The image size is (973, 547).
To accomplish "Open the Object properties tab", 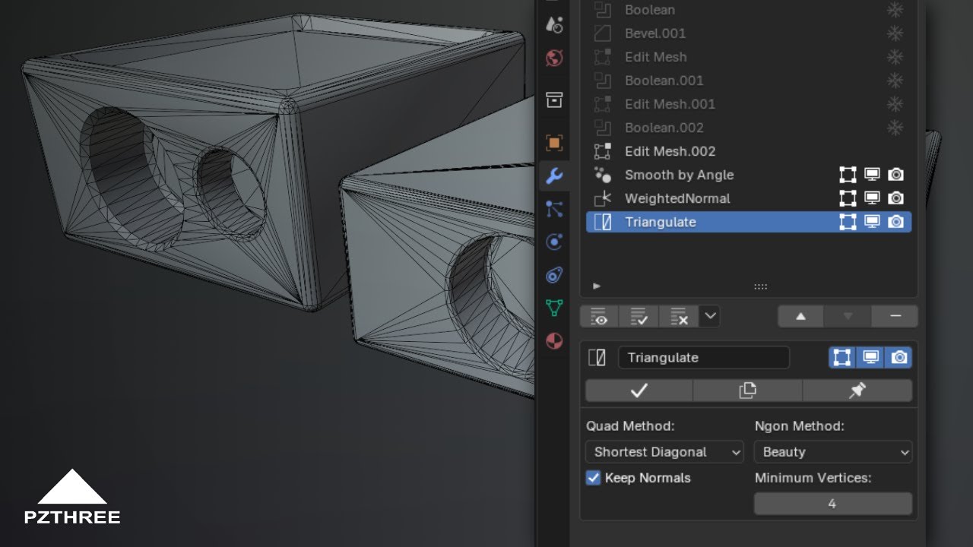I will click(554, 142).
